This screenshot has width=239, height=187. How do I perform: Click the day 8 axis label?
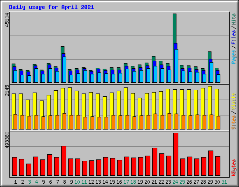64,182
